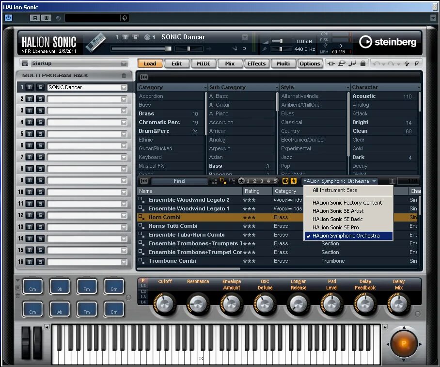
Task: Choose HALion Sonic SE Basic
Action: point(348,219)
